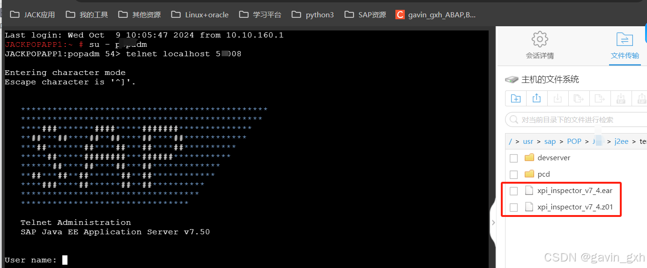
Task: Collapse the side panel with the chevron handle
Action: tap(493, 222)
